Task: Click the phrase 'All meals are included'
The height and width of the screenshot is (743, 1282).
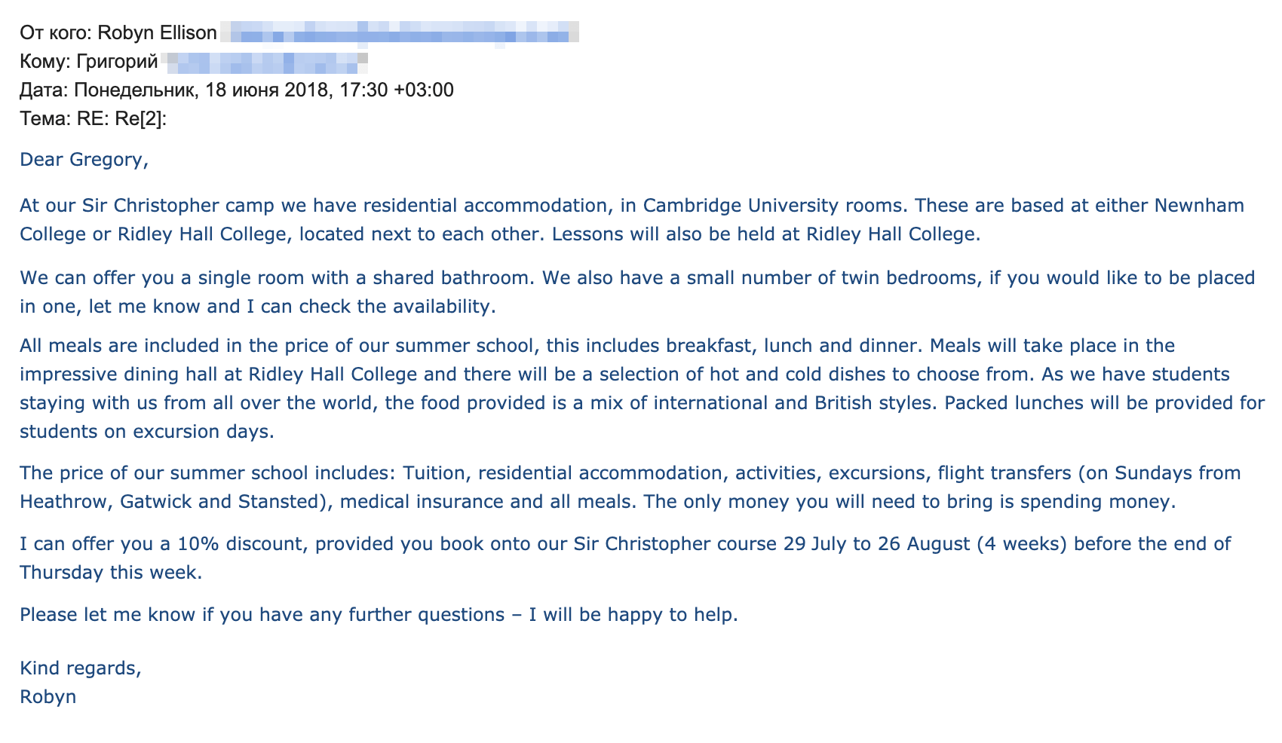Action: [131, 346]
